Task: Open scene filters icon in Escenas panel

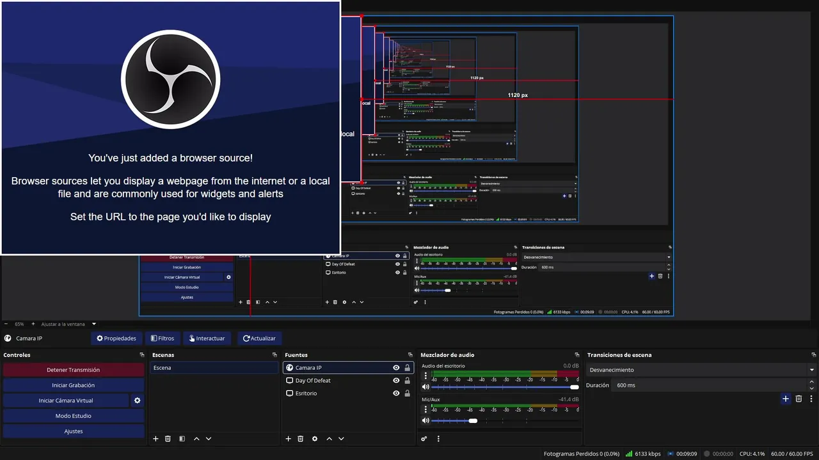Action: coord(182,439)
